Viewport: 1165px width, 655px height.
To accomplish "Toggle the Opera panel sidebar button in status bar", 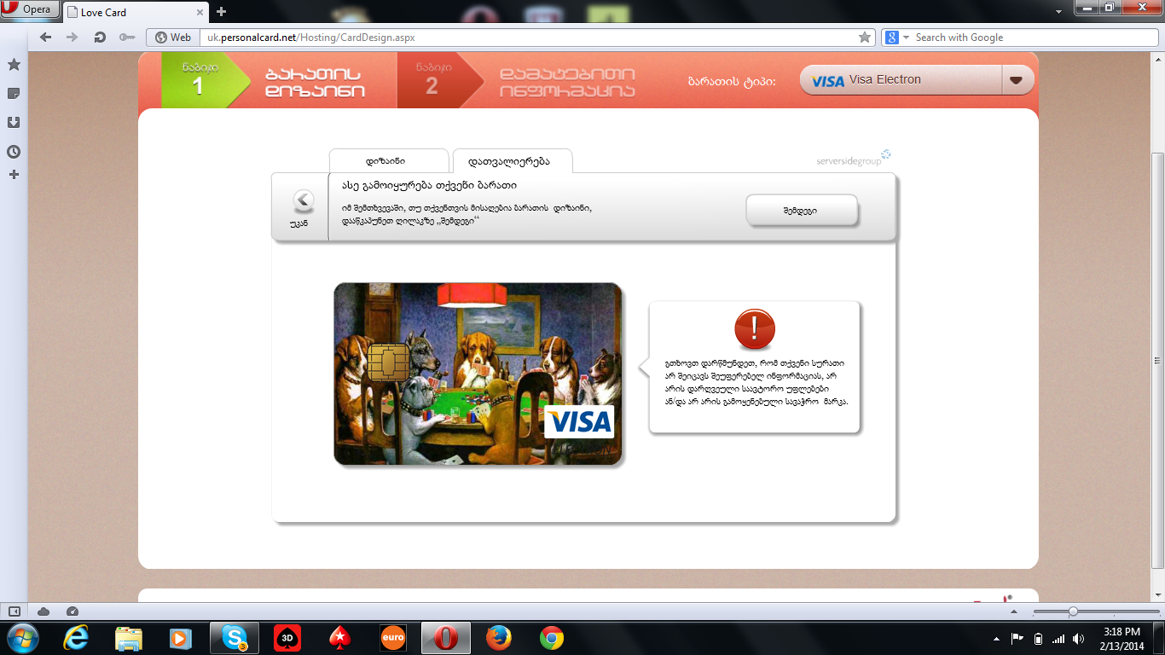I will [x=14, y=612].
